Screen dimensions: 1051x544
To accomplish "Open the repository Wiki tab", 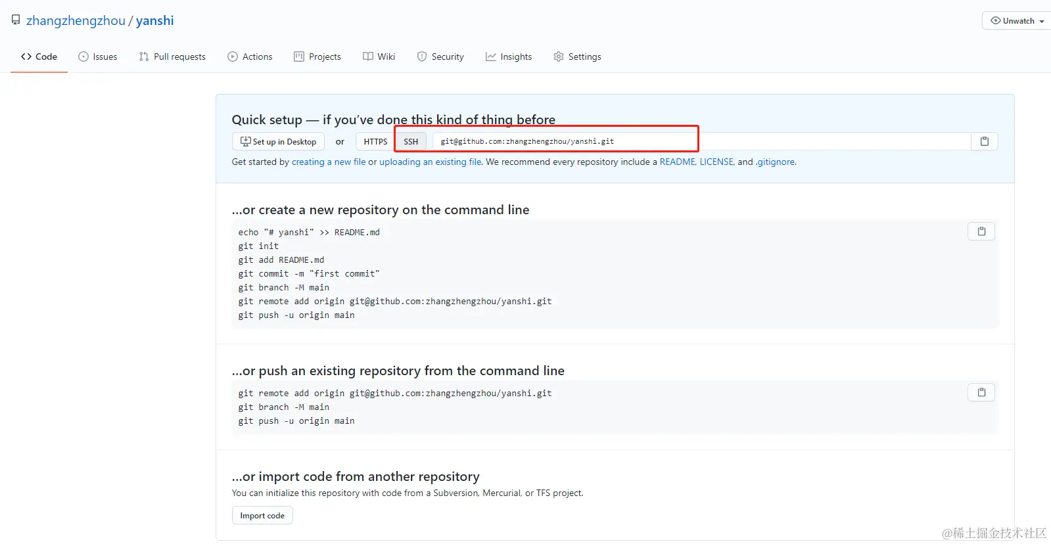I will click(379, 57).
